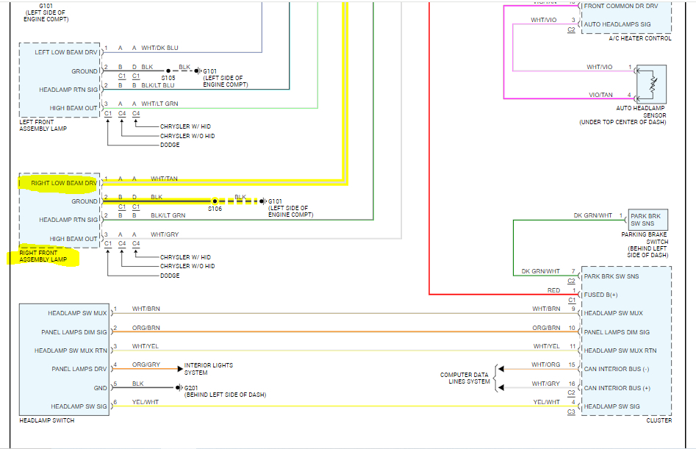Click the G201 ground symbol
696x449 pixels.
179,387
